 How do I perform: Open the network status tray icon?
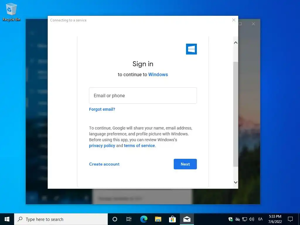(x=245, y=219)
